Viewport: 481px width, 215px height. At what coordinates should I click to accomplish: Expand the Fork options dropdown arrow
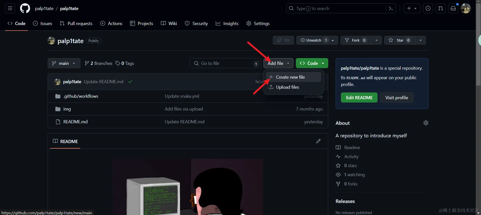377,40
